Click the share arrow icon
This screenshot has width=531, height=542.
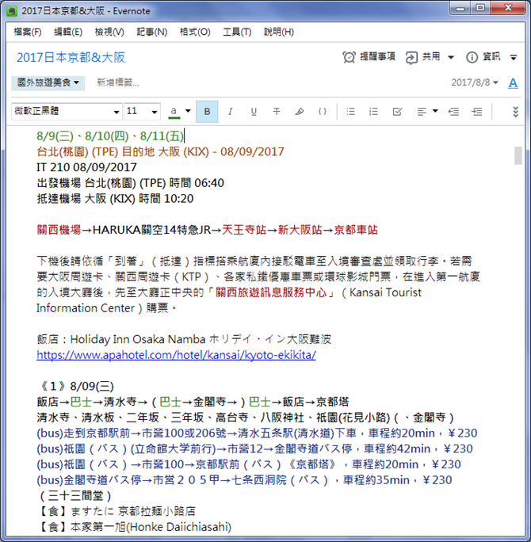pos(411,57)
